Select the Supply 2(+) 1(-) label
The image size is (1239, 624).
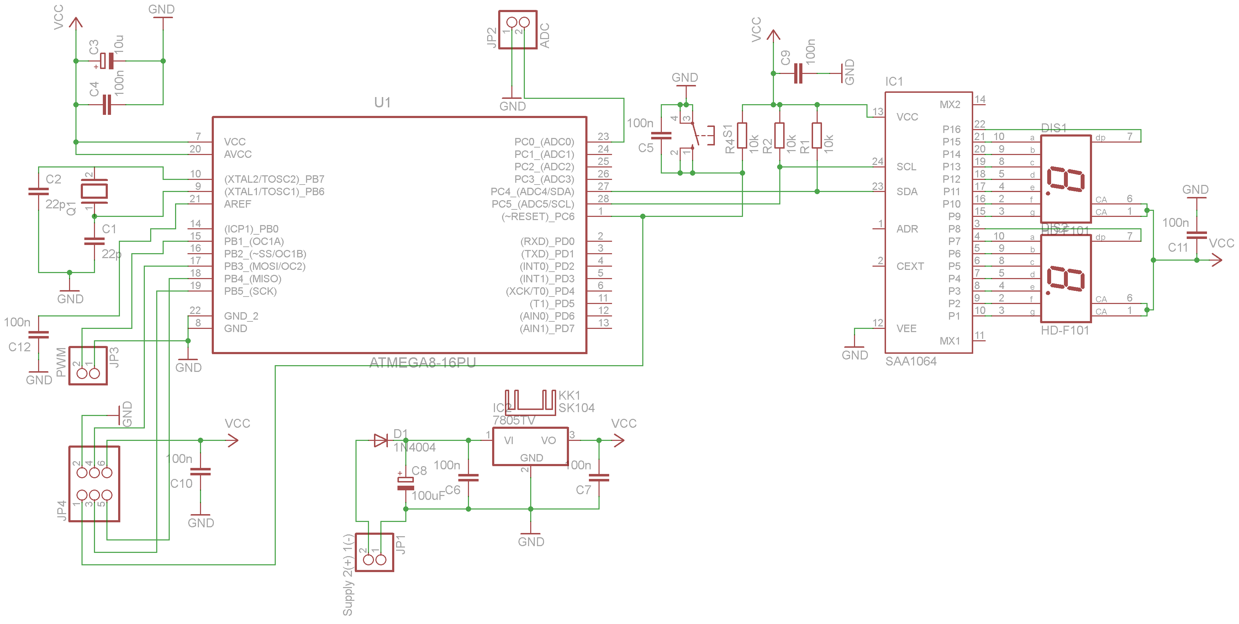pyautogui.click(x=348, y=575)
